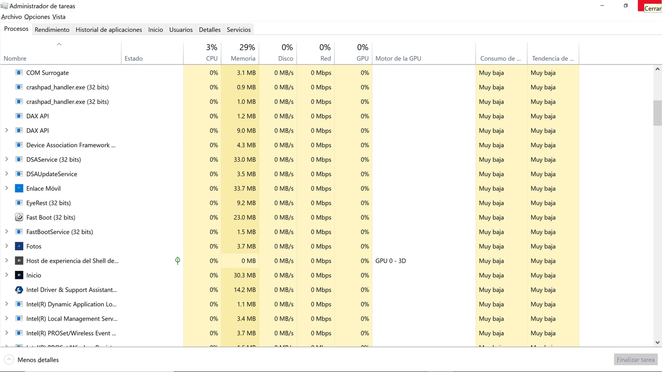
Task: Expand the Intel(R) Dynamic Application Lo... process
Action: 7,304
